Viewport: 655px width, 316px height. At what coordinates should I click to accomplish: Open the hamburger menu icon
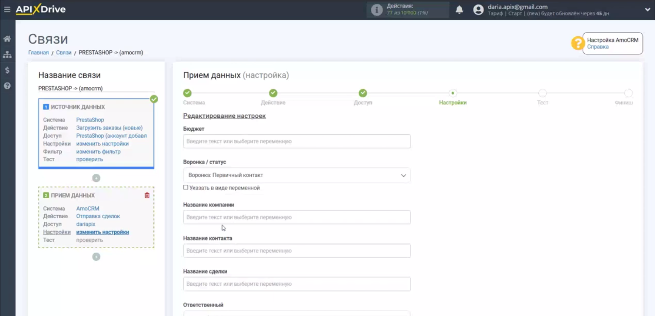(7, 9)
